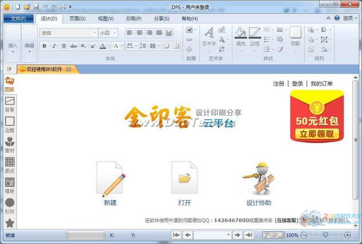Open the 文件(F) file menu
362x244 pixels.
click(x=19, y=19)
